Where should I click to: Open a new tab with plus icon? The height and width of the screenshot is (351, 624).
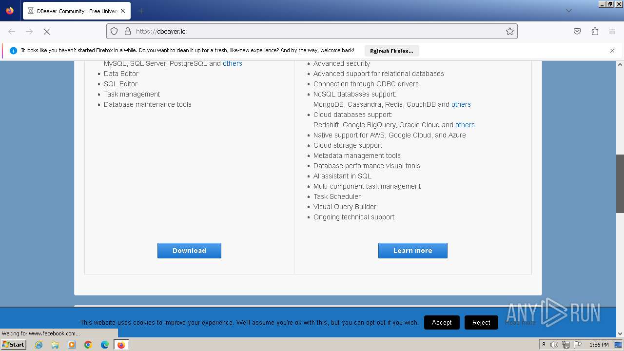pyautogui.click(x=141, y=11)
